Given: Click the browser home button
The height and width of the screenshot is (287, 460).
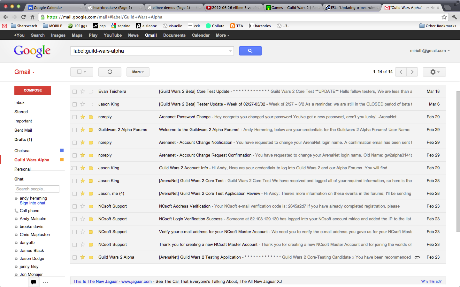Looking at the screenshot, I should point(32,17).
